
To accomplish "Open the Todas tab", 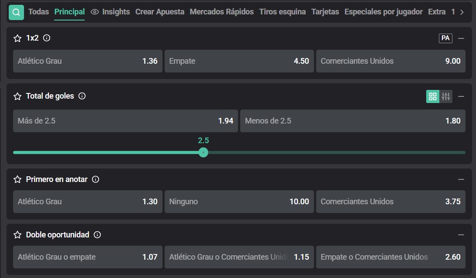I will coord(38,12).
